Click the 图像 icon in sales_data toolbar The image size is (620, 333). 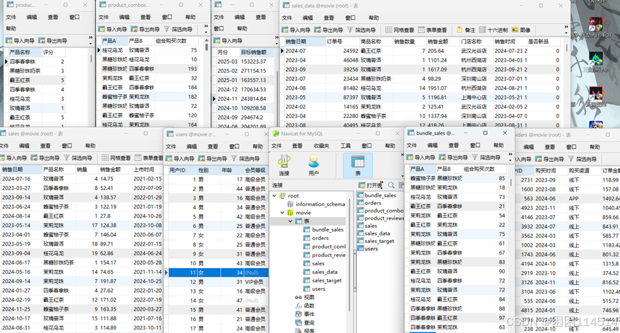(x=521, y=30)
